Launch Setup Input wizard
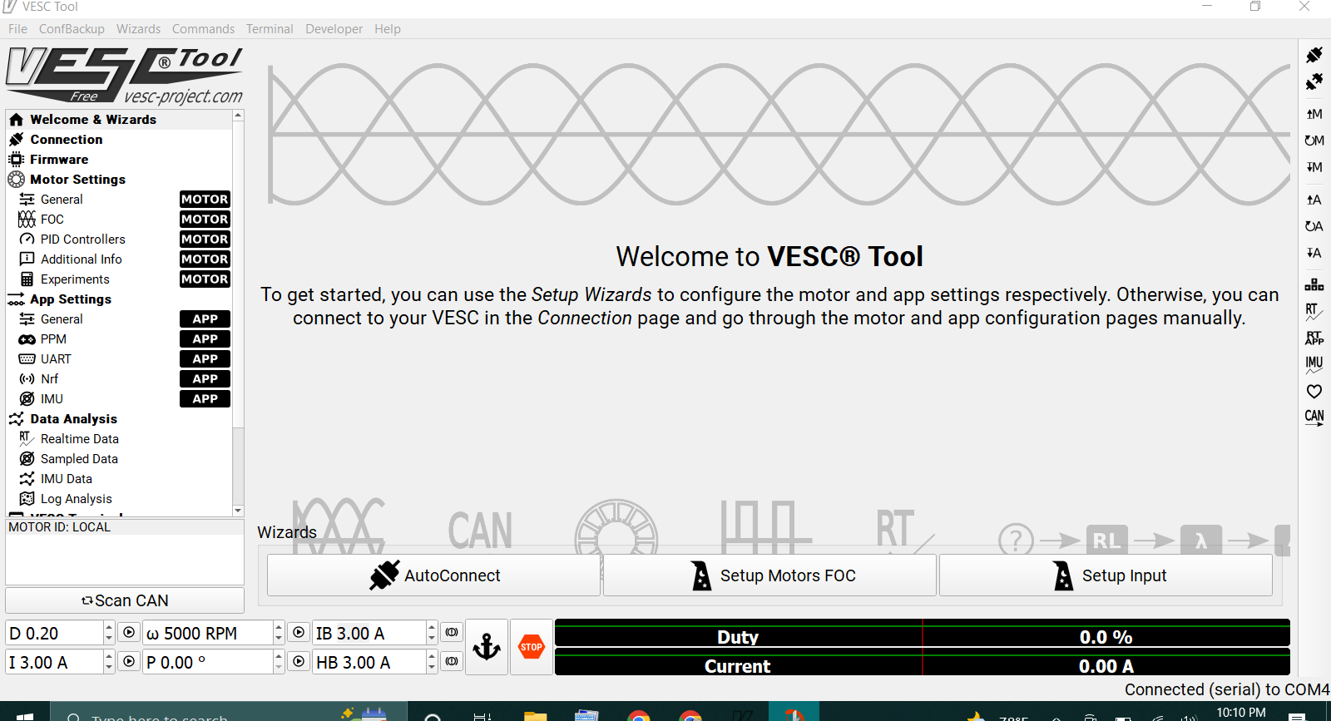 [1106, 575]
